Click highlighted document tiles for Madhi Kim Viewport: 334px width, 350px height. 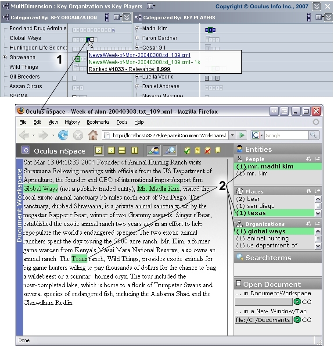(211, 30)
